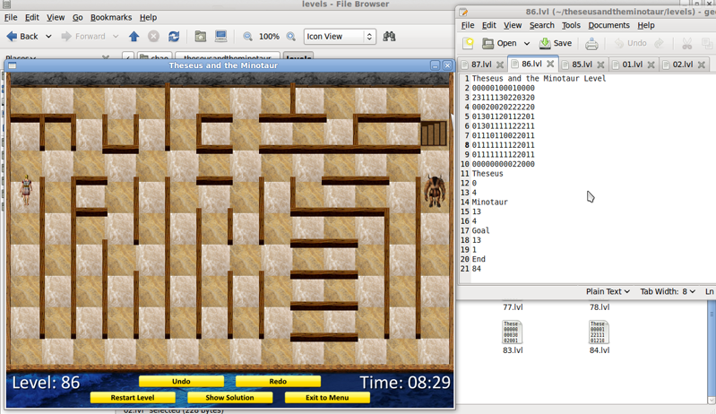Click Restart Level button
Screen dimensions: 716x414
pos(133,398)
